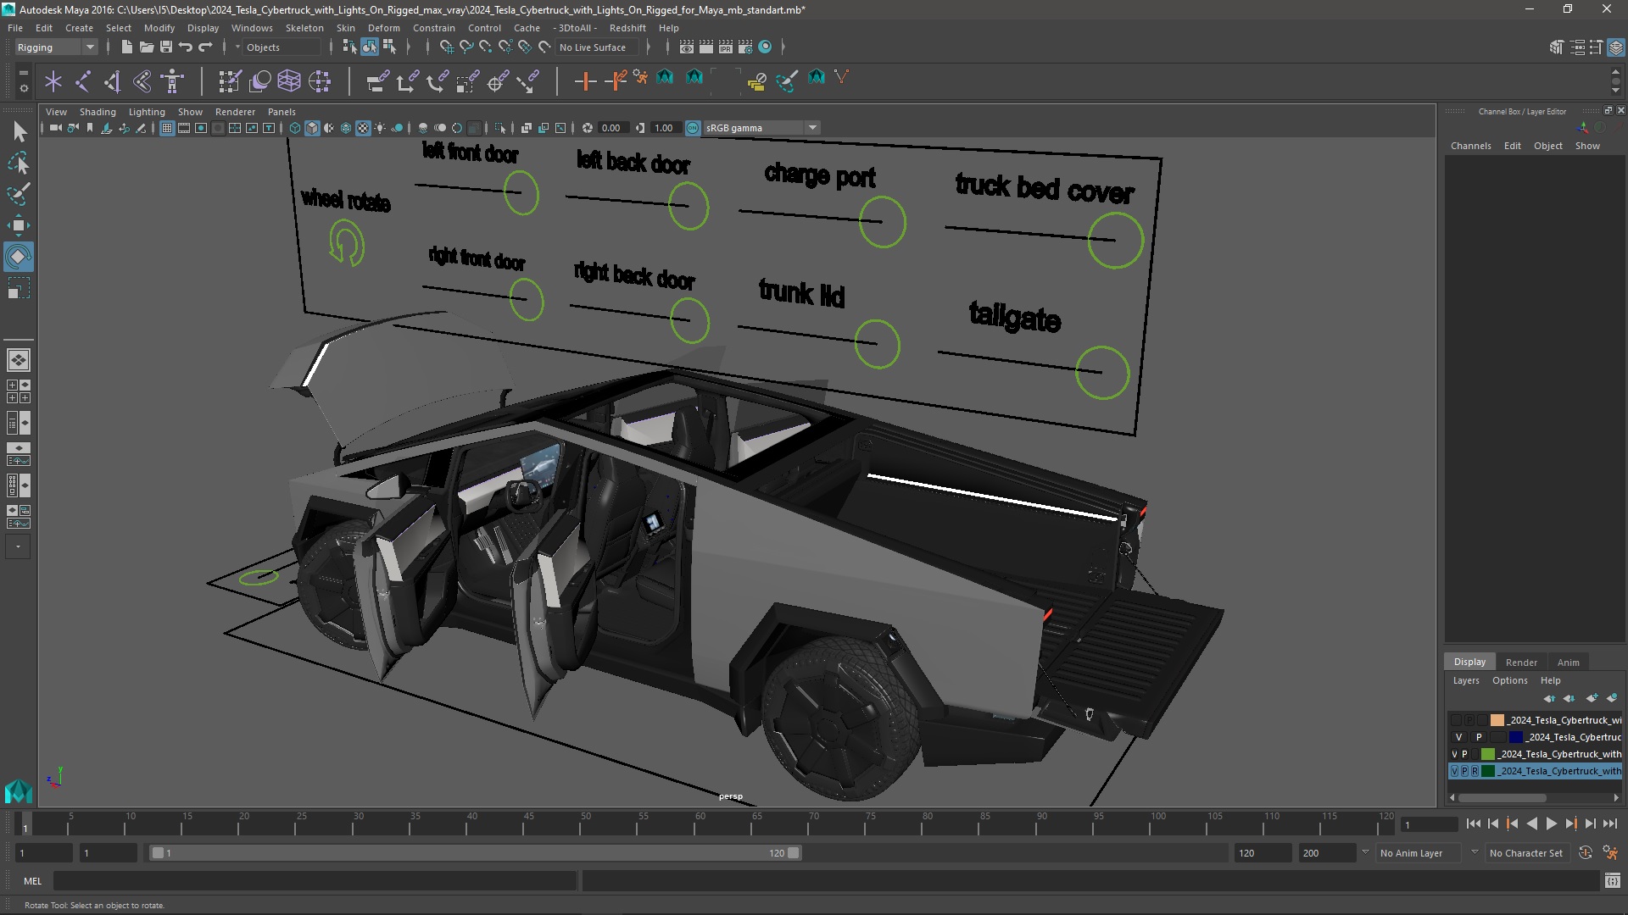The height and width of the screenshot is (915, 1628).
Task: Click the MEL command line input
Action: click(315, 881)
